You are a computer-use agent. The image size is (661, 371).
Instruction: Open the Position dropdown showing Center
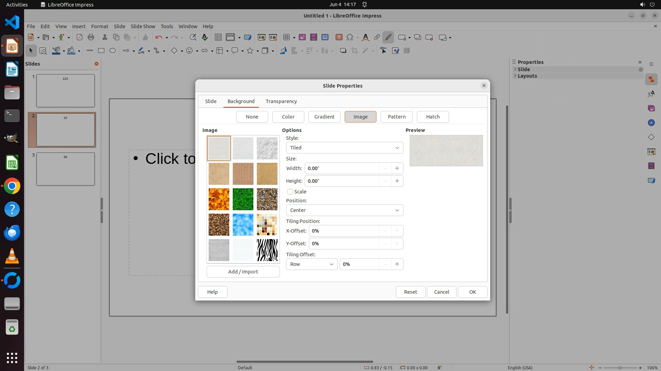[x=344, y=210]
